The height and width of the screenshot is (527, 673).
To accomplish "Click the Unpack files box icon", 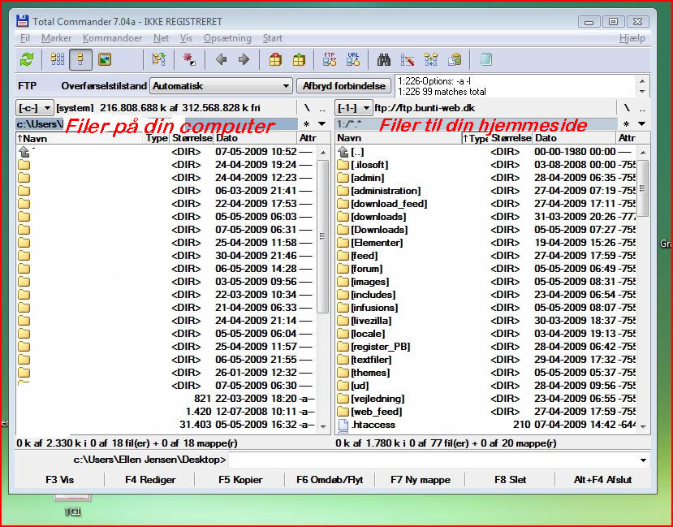I will tap(299, 59).
